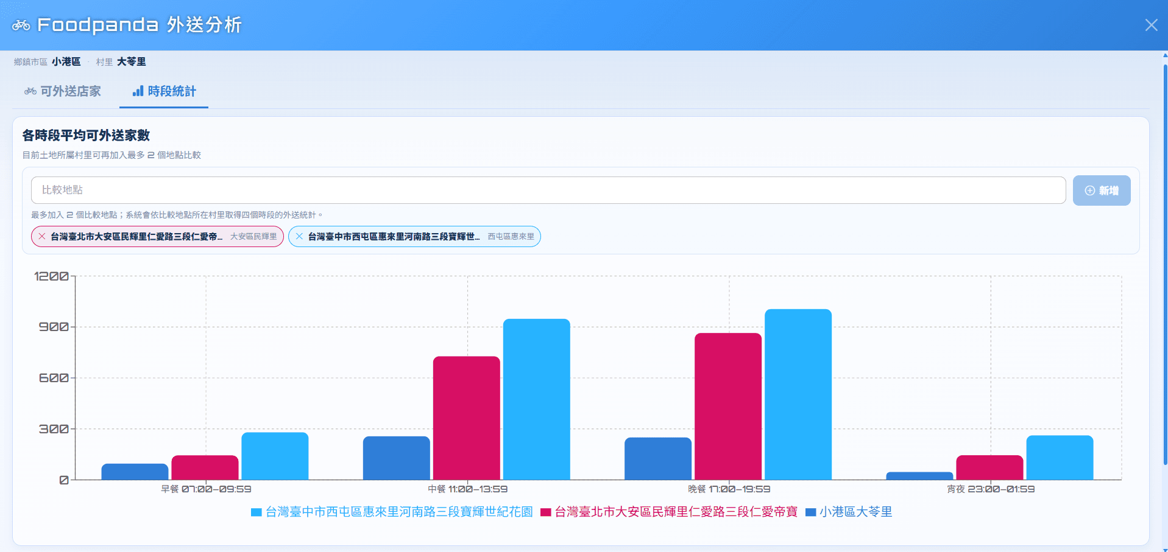The width and height of the screenshot is (1168, 552).
Task: Click the pink 中餐 bar for 大安區
Action: (467, 418)
